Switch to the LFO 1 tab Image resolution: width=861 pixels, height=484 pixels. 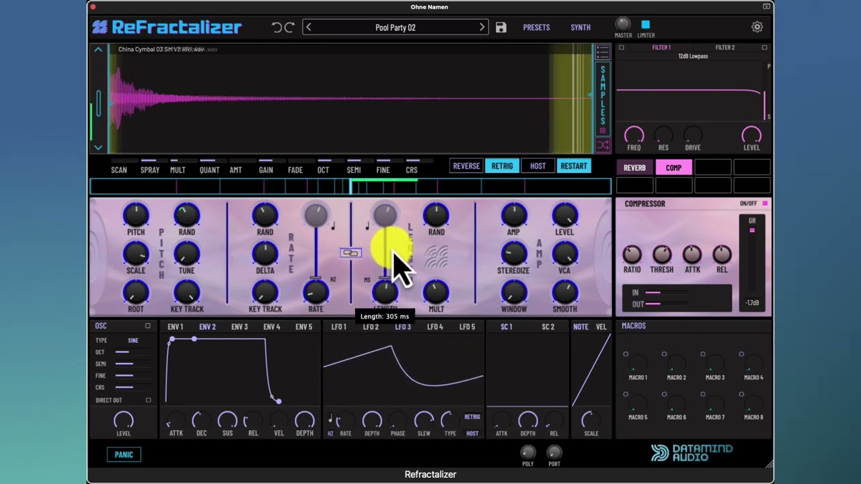click(339, 327)
